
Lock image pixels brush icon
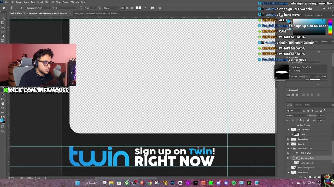297,121
